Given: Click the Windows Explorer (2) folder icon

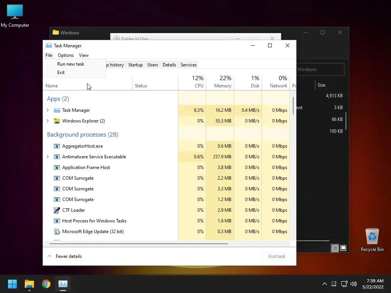Looking at the screenshot, I should [57, 121].
